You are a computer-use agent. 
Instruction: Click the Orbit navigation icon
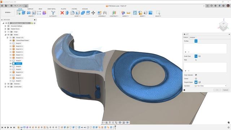coord(103,122)
